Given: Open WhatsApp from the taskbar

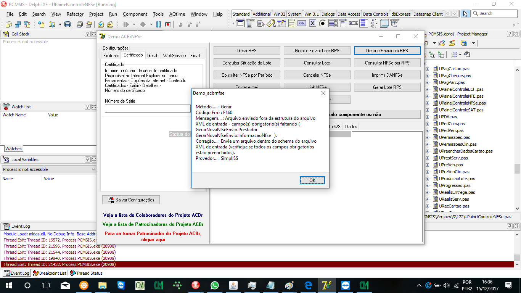Looking at the screenshot, I should (215, 285).
